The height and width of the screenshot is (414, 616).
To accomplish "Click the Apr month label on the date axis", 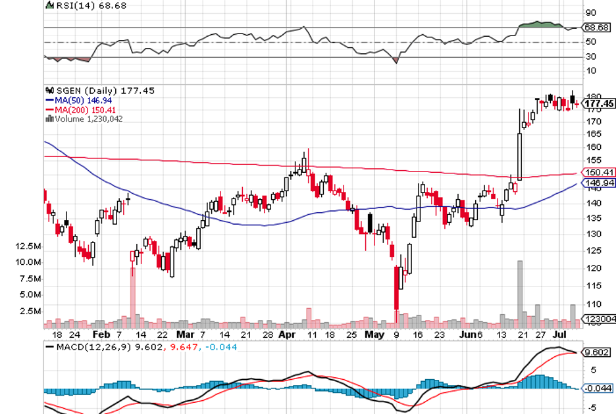I will (286, 334).
